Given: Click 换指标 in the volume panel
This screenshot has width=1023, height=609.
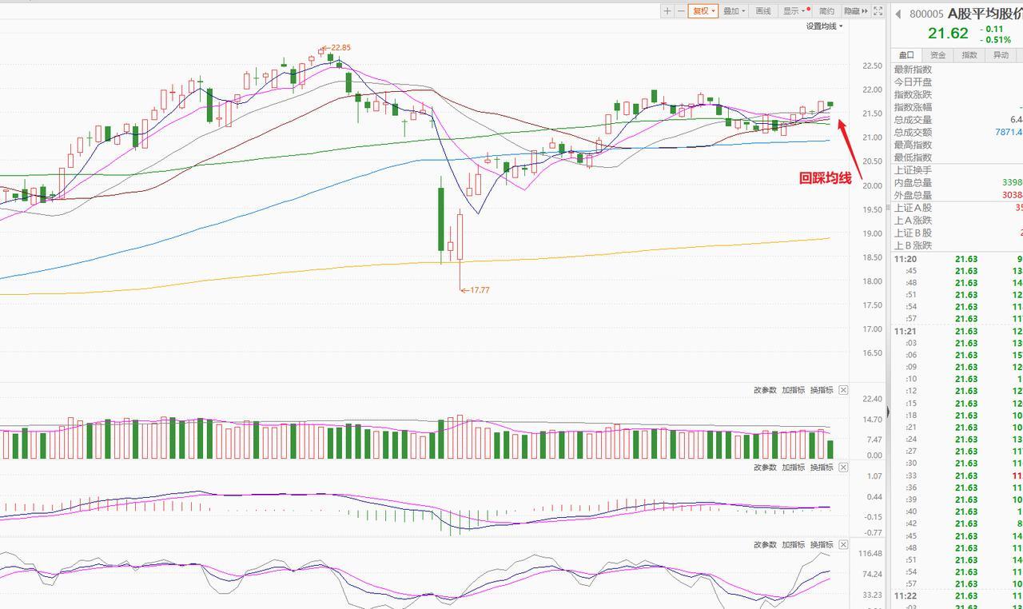Looking at the screenshot, I should tap(822, 390).
